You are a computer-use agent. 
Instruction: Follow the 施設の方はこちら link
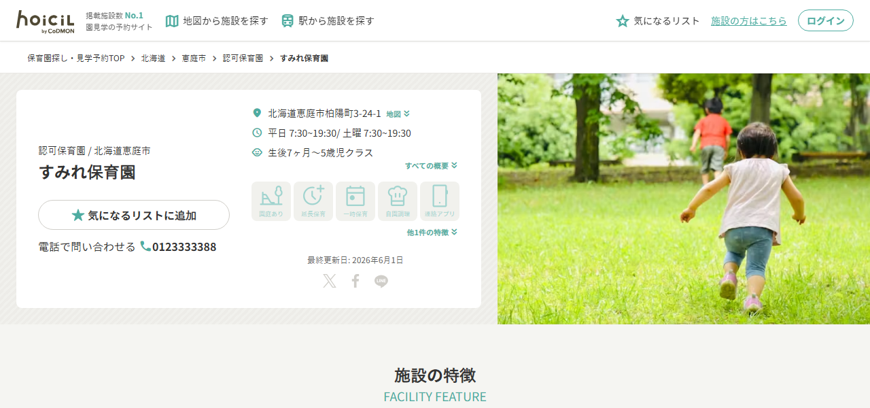pyautogui.click(x=748, y=21)
